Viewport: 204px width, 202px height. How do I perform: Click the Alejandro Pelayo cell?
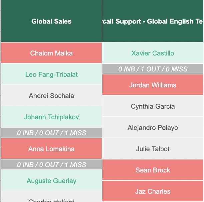153,128
